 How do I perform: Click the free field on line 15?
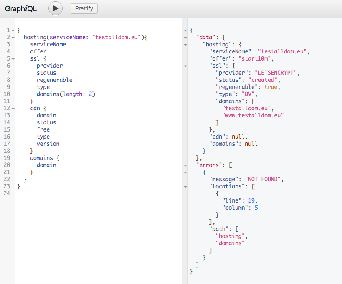(x=43, y=129)
